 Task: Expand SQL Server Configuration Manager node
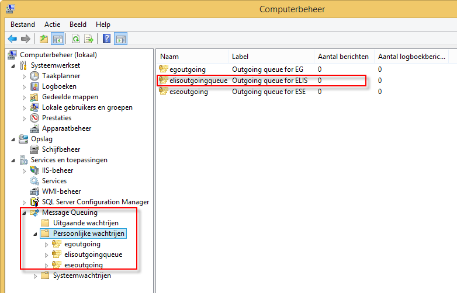click(24, 202)
